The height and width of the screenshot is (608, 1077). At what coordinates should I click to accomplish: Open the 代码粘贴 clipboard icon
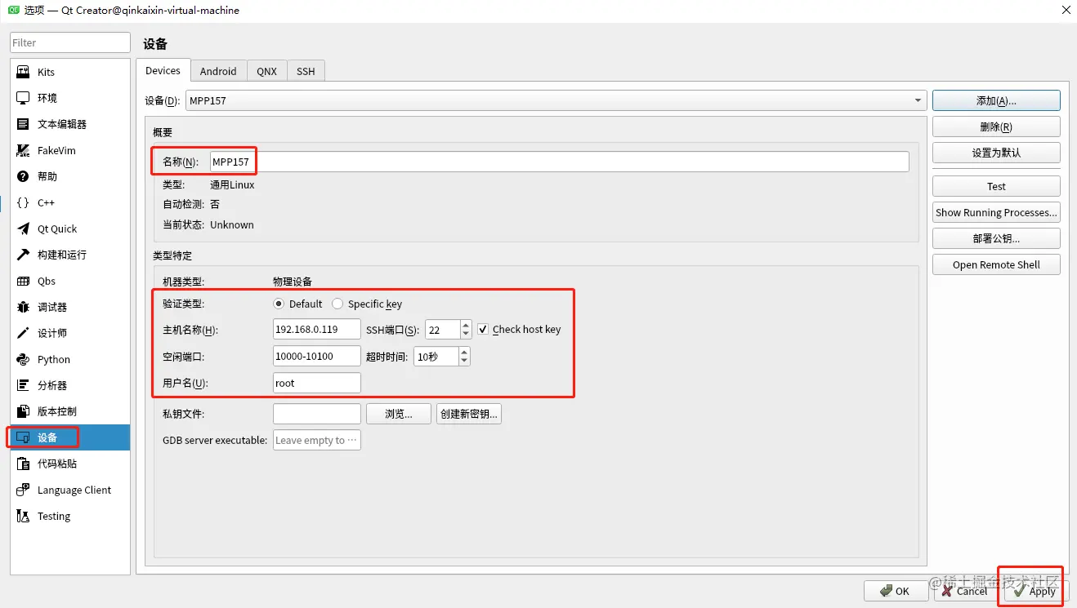[23, 464]
